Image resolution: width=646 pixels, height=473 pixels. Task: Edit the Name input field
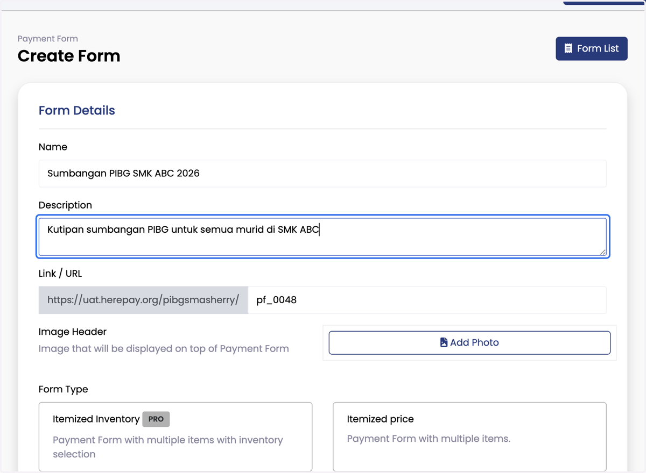322,173
